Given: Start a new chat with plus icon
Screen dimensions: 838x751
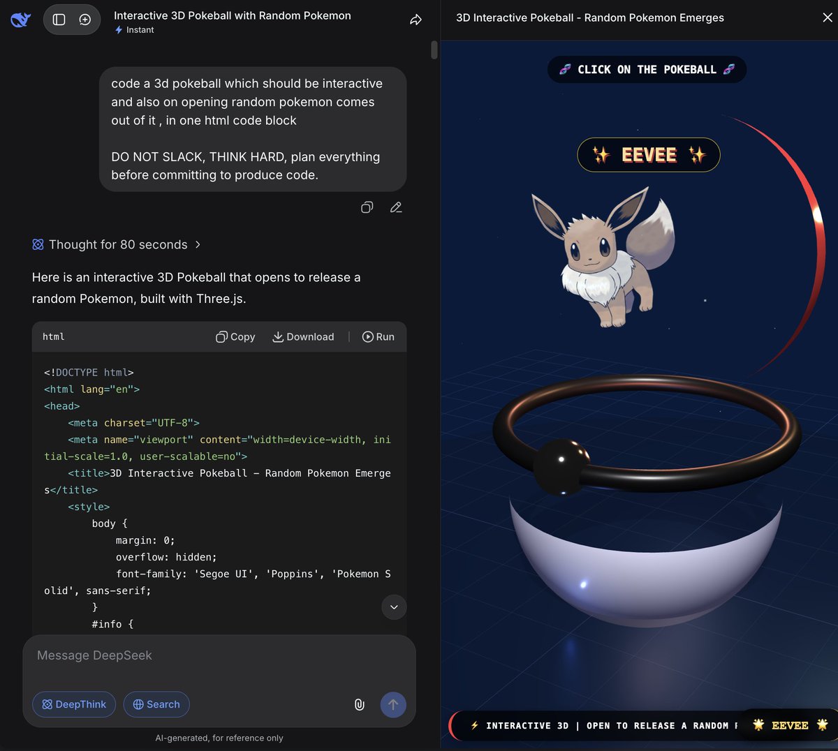Looking at the screenshot, I should point(85,20).
